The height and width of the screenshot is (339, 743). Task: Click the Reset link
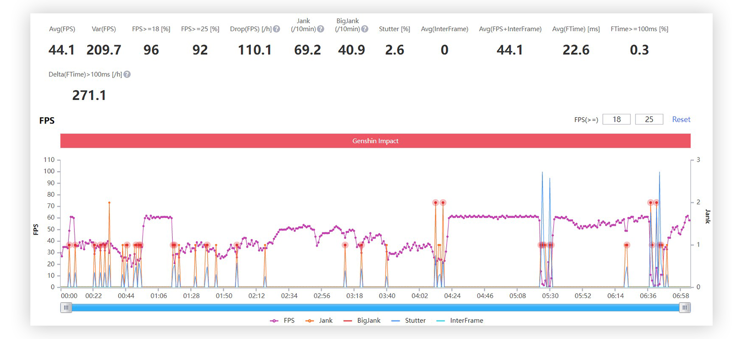pos(681,119)
